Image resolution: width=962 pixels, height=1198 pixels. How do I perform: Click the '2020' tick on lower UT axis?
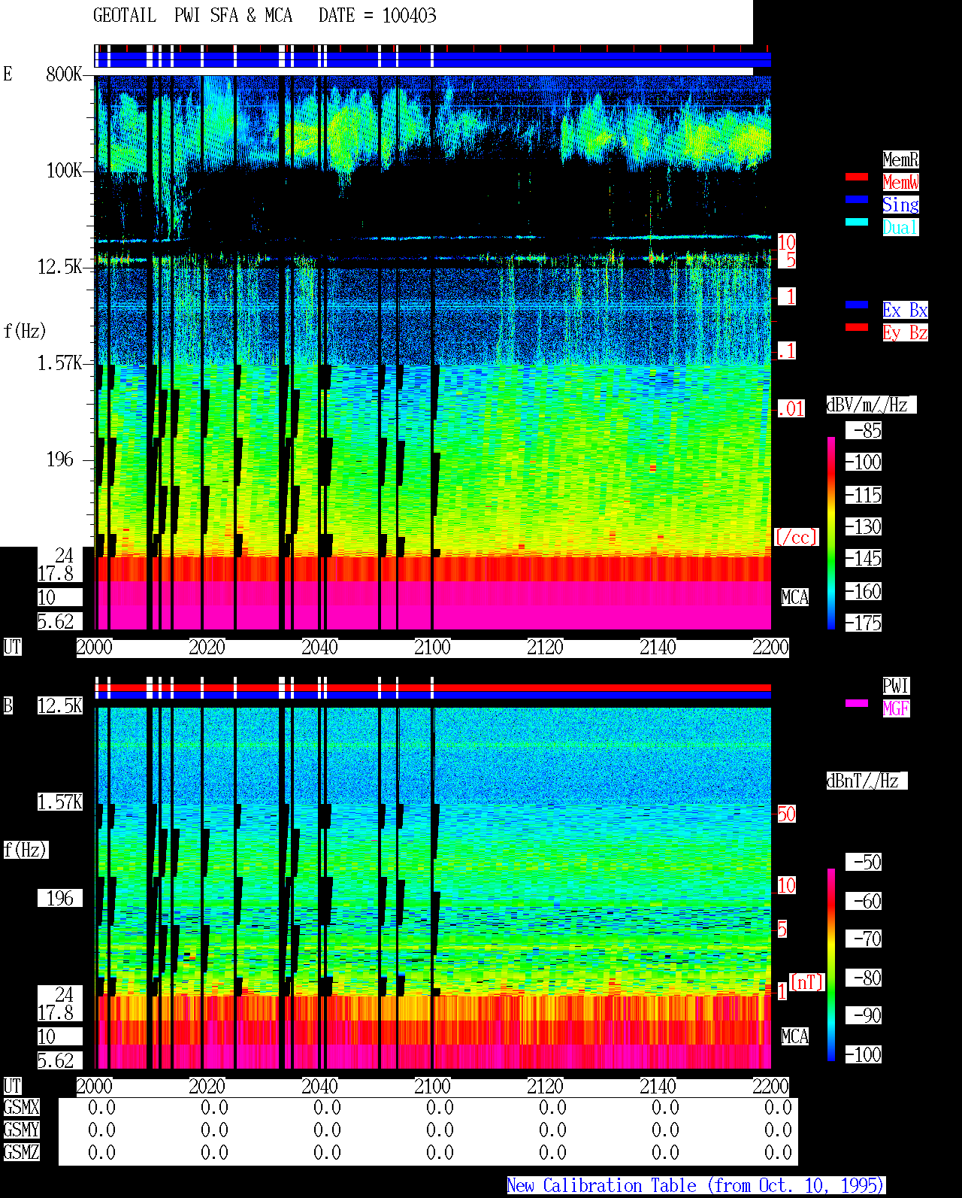[x=207, y=1086]
